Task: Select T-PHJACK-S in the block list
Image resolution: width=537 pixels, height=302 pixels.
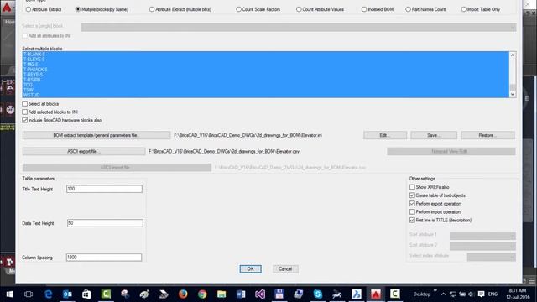Action: (x=35, y=70)
